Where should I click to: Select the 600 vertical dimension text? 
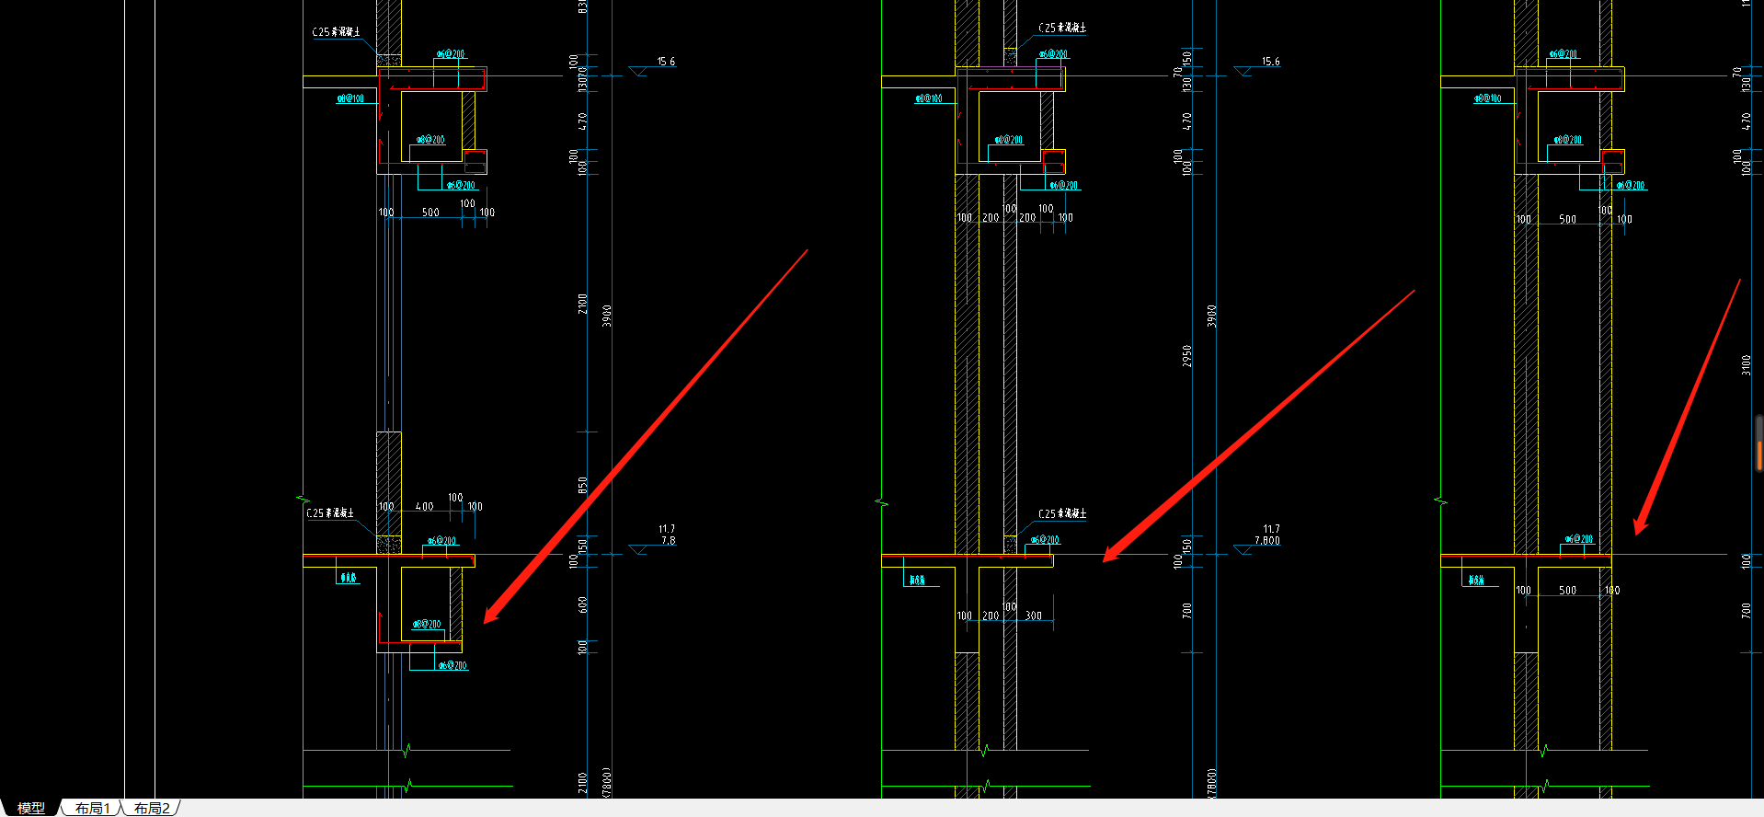point(582,604)
